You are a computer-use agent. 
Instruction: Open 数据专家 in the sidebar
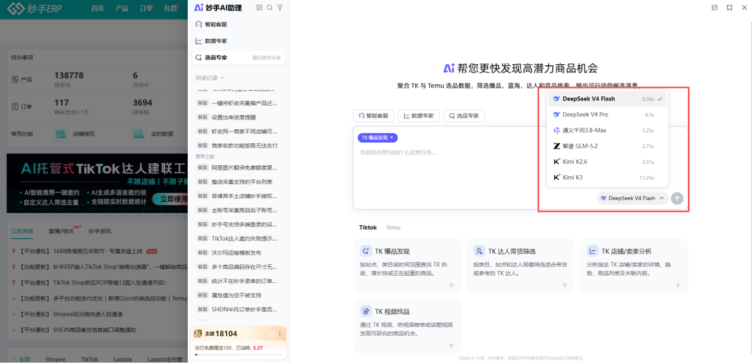238,41
